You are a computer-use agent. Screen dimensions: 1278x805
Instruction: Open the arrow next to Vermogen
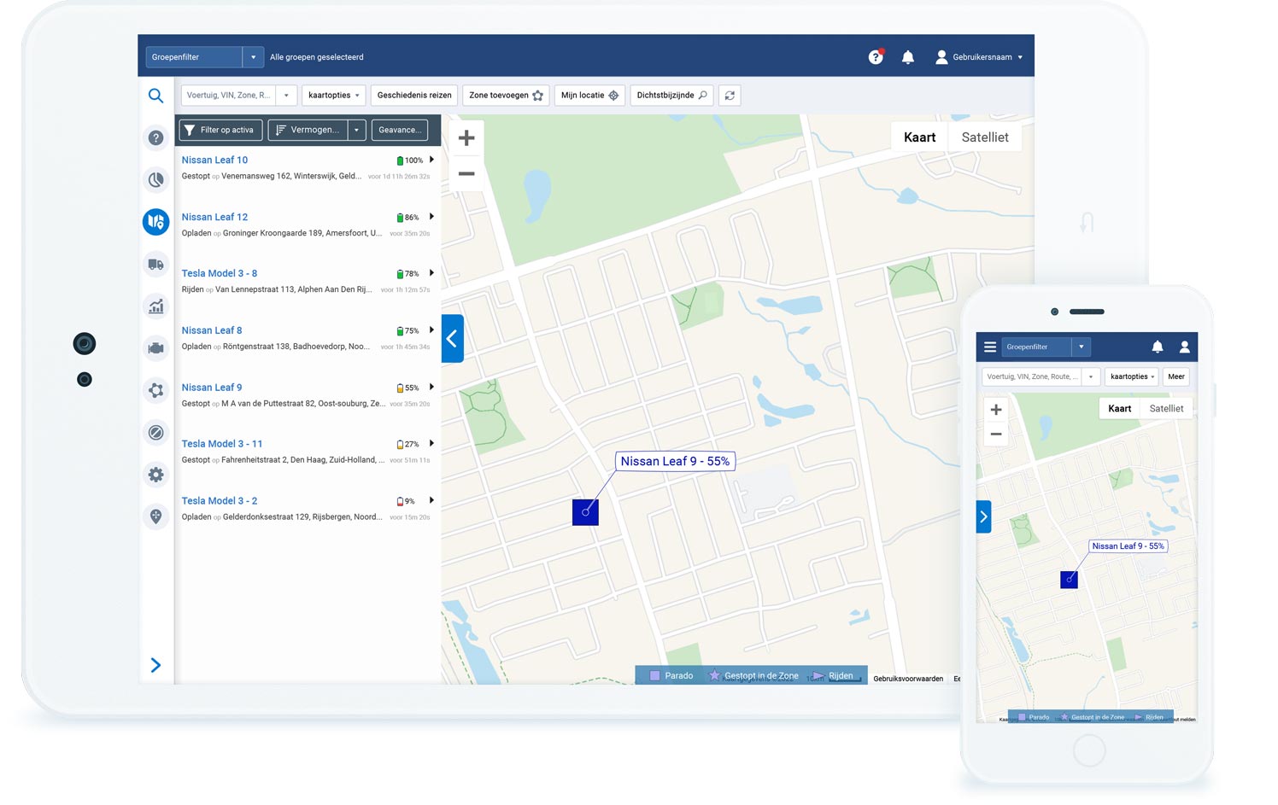(x=356, y=130)
